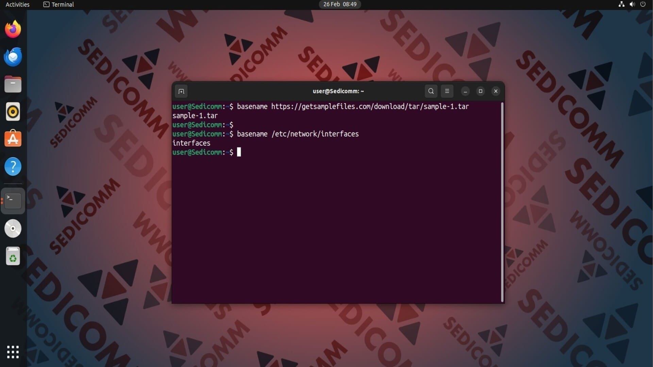Image resolution: width=653 pixels, height=367 pixels.
Task: Open the clock and calendar menu
Action: [x=339, y=4]
